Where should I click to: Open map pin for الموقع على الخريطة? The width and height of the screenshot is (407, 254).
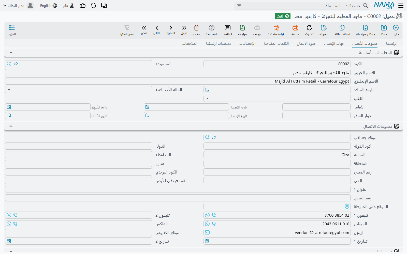click(347, 207)
